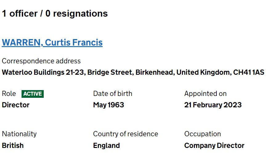Select the Director role value
This screenshot has height=159, width=270.
pyautogui.click(x=16, y=105)
